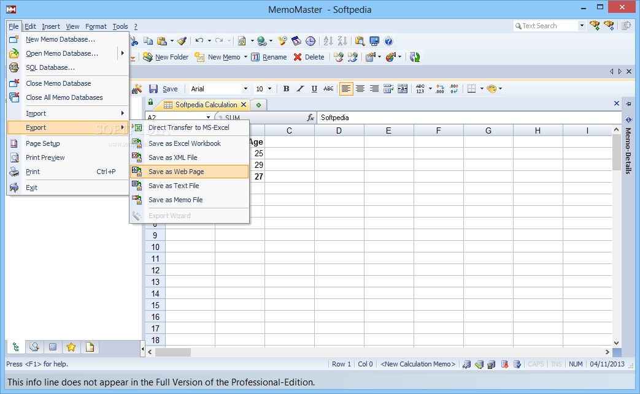Undo the last action
Viewport: 640px width, 394px height.
tap(199, 40)
